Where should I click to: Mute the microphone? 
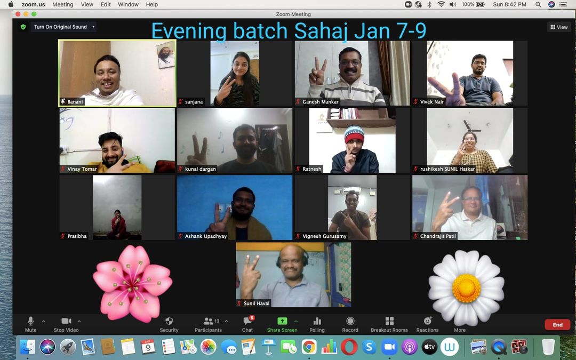30,322
